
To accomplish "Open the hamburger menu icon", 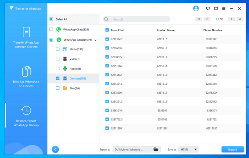I will pos(224,8).
